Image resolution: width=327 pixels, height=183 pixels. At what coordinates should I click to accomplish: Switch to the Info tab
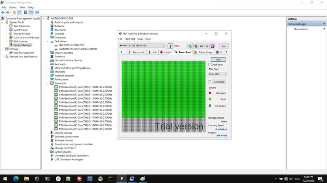point(153,52)
